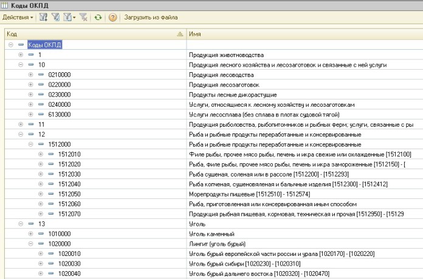
Task: Expand the 0220000 node
Action: tap(30, 84)
